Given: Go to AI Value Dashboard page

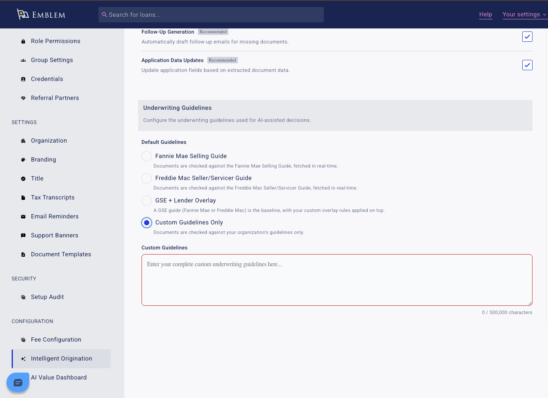Looking at the screenshot, I should [58, 378].
